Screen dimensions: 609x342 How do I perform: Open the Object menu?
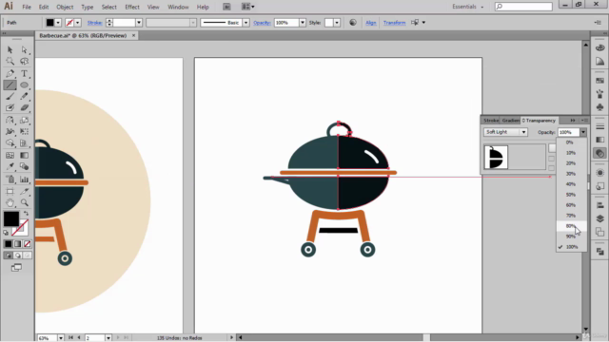click(x=65, y=7)
